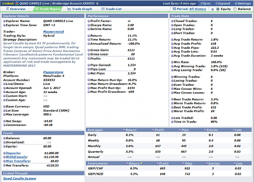
Task: Sort Instruments table by Lots column
Action: coord(239,163)
